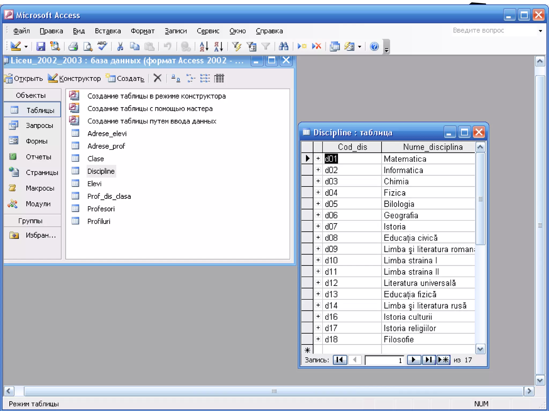
Task: Switch database window to details view
Action: 219,78
